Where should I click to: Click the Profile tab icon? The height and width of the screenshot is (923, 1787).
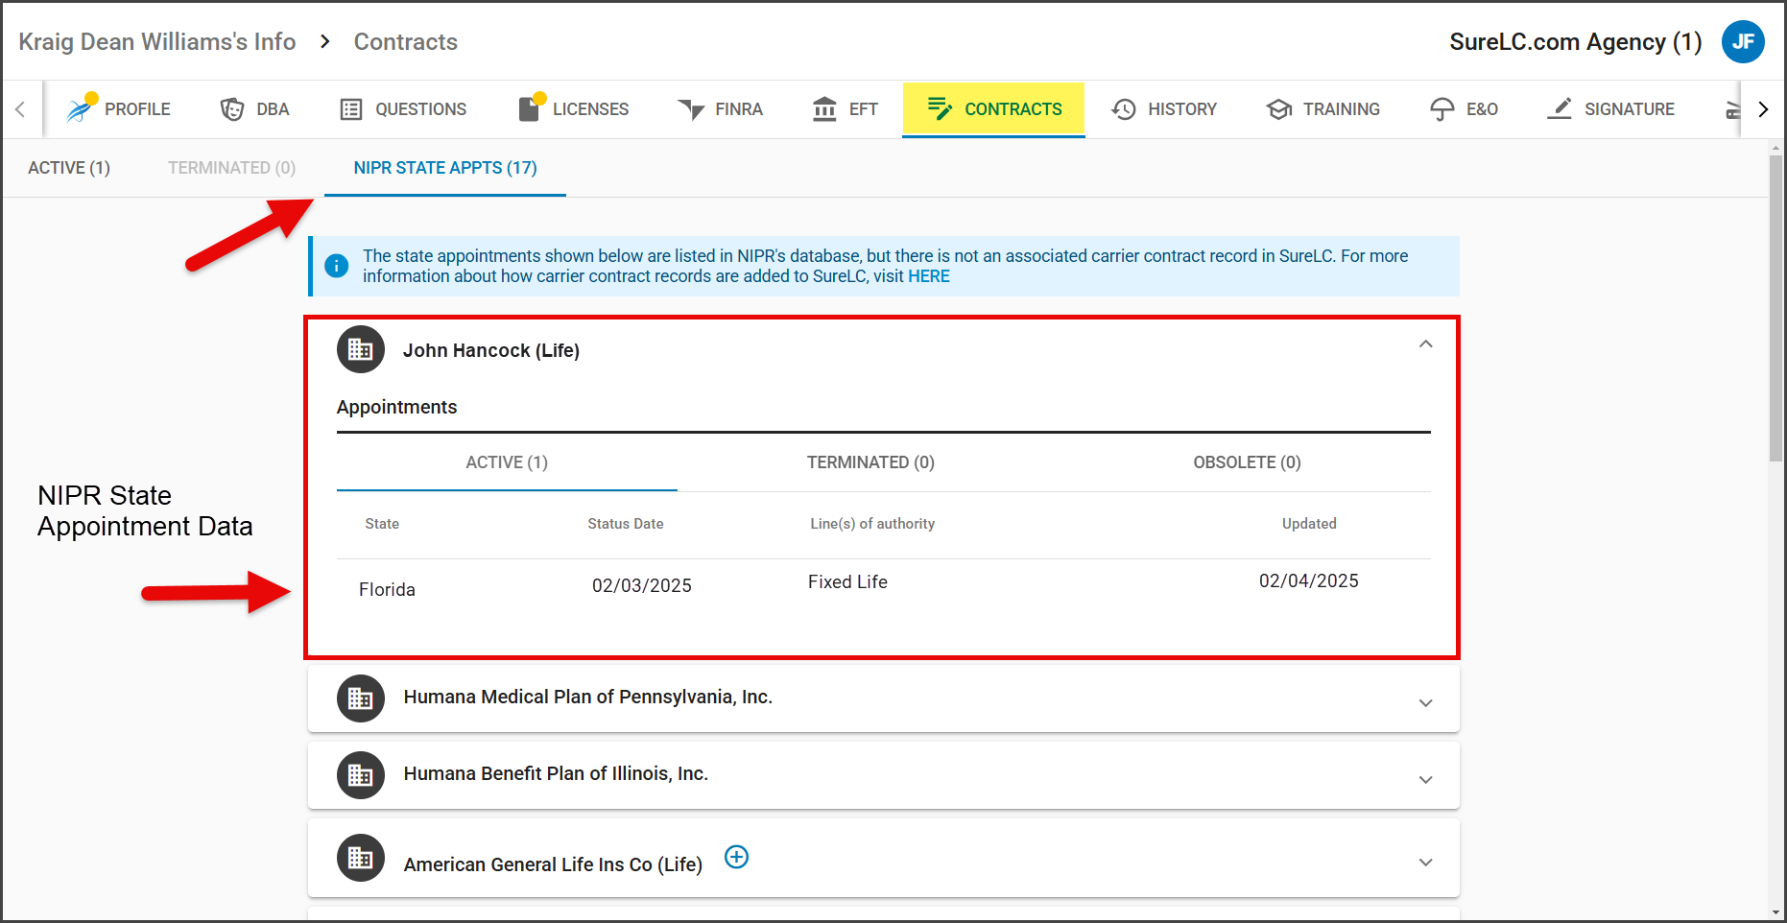(x=80, y=109)
